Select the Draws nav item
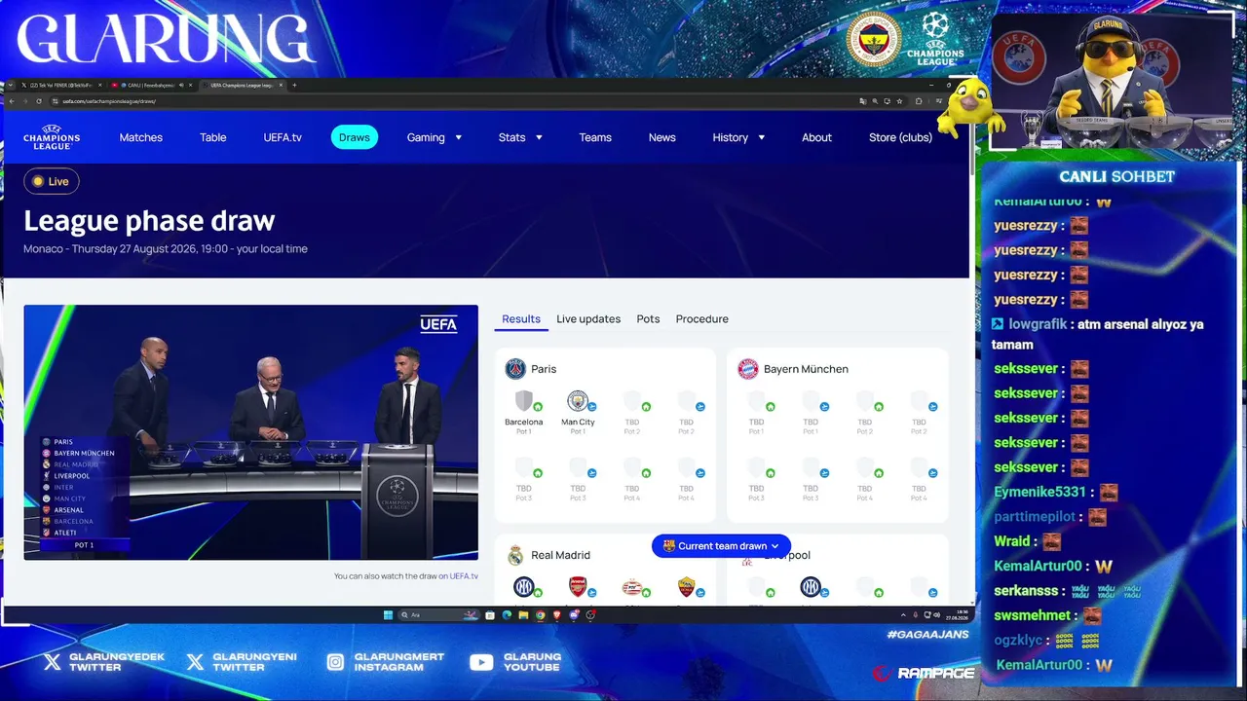Screen dimensions: 1247x701 click(x=355, y=137)
